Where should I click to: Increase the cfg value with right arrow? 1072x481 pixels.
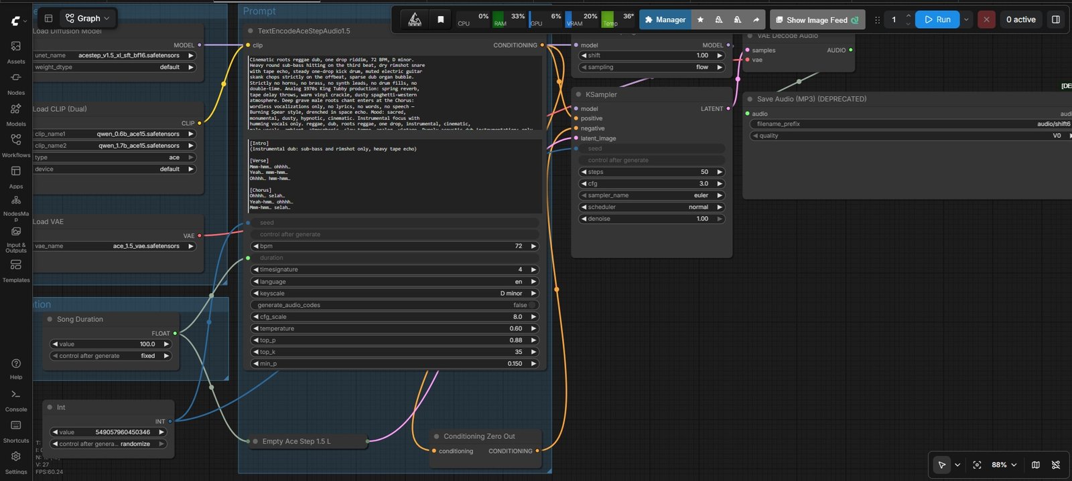click(720, 183)
